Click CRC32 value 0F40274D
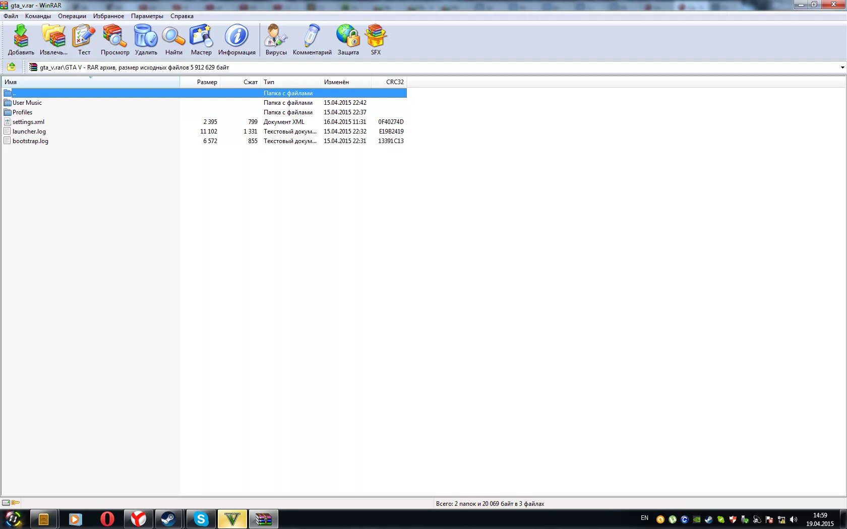The height and width of the screenshot is (529, 847). click(x=391, y=122)
